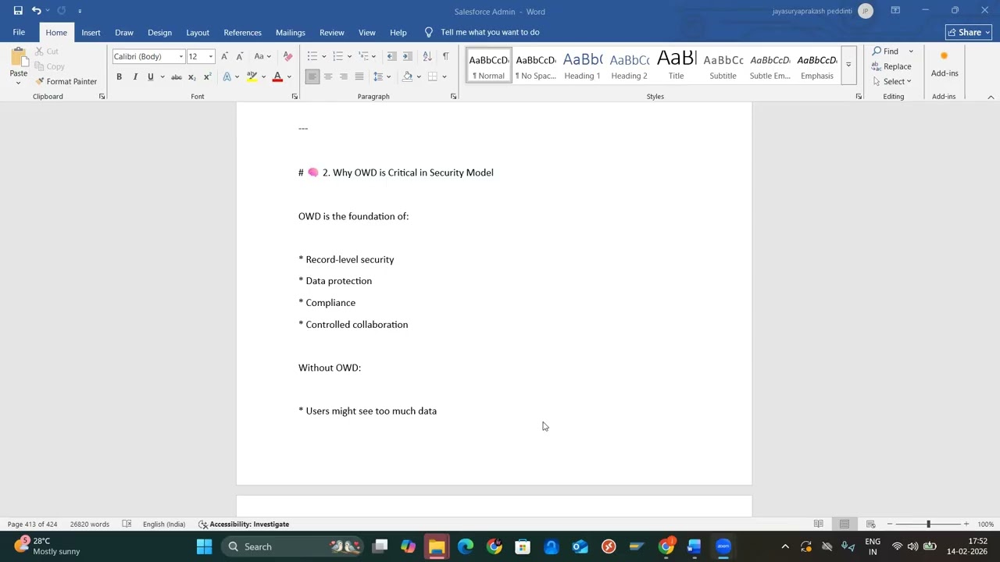Viewport: 1000px width, 562px height.
Task: Toggle Italic formatting
Action: pyautogui.click(x=134, y=76)
